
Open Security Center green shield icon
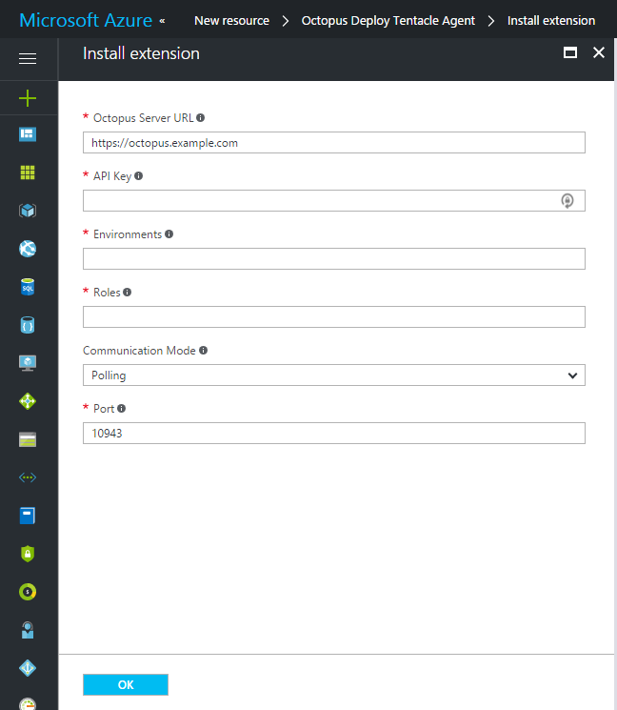pyautogui.click(x=28, y=553)
